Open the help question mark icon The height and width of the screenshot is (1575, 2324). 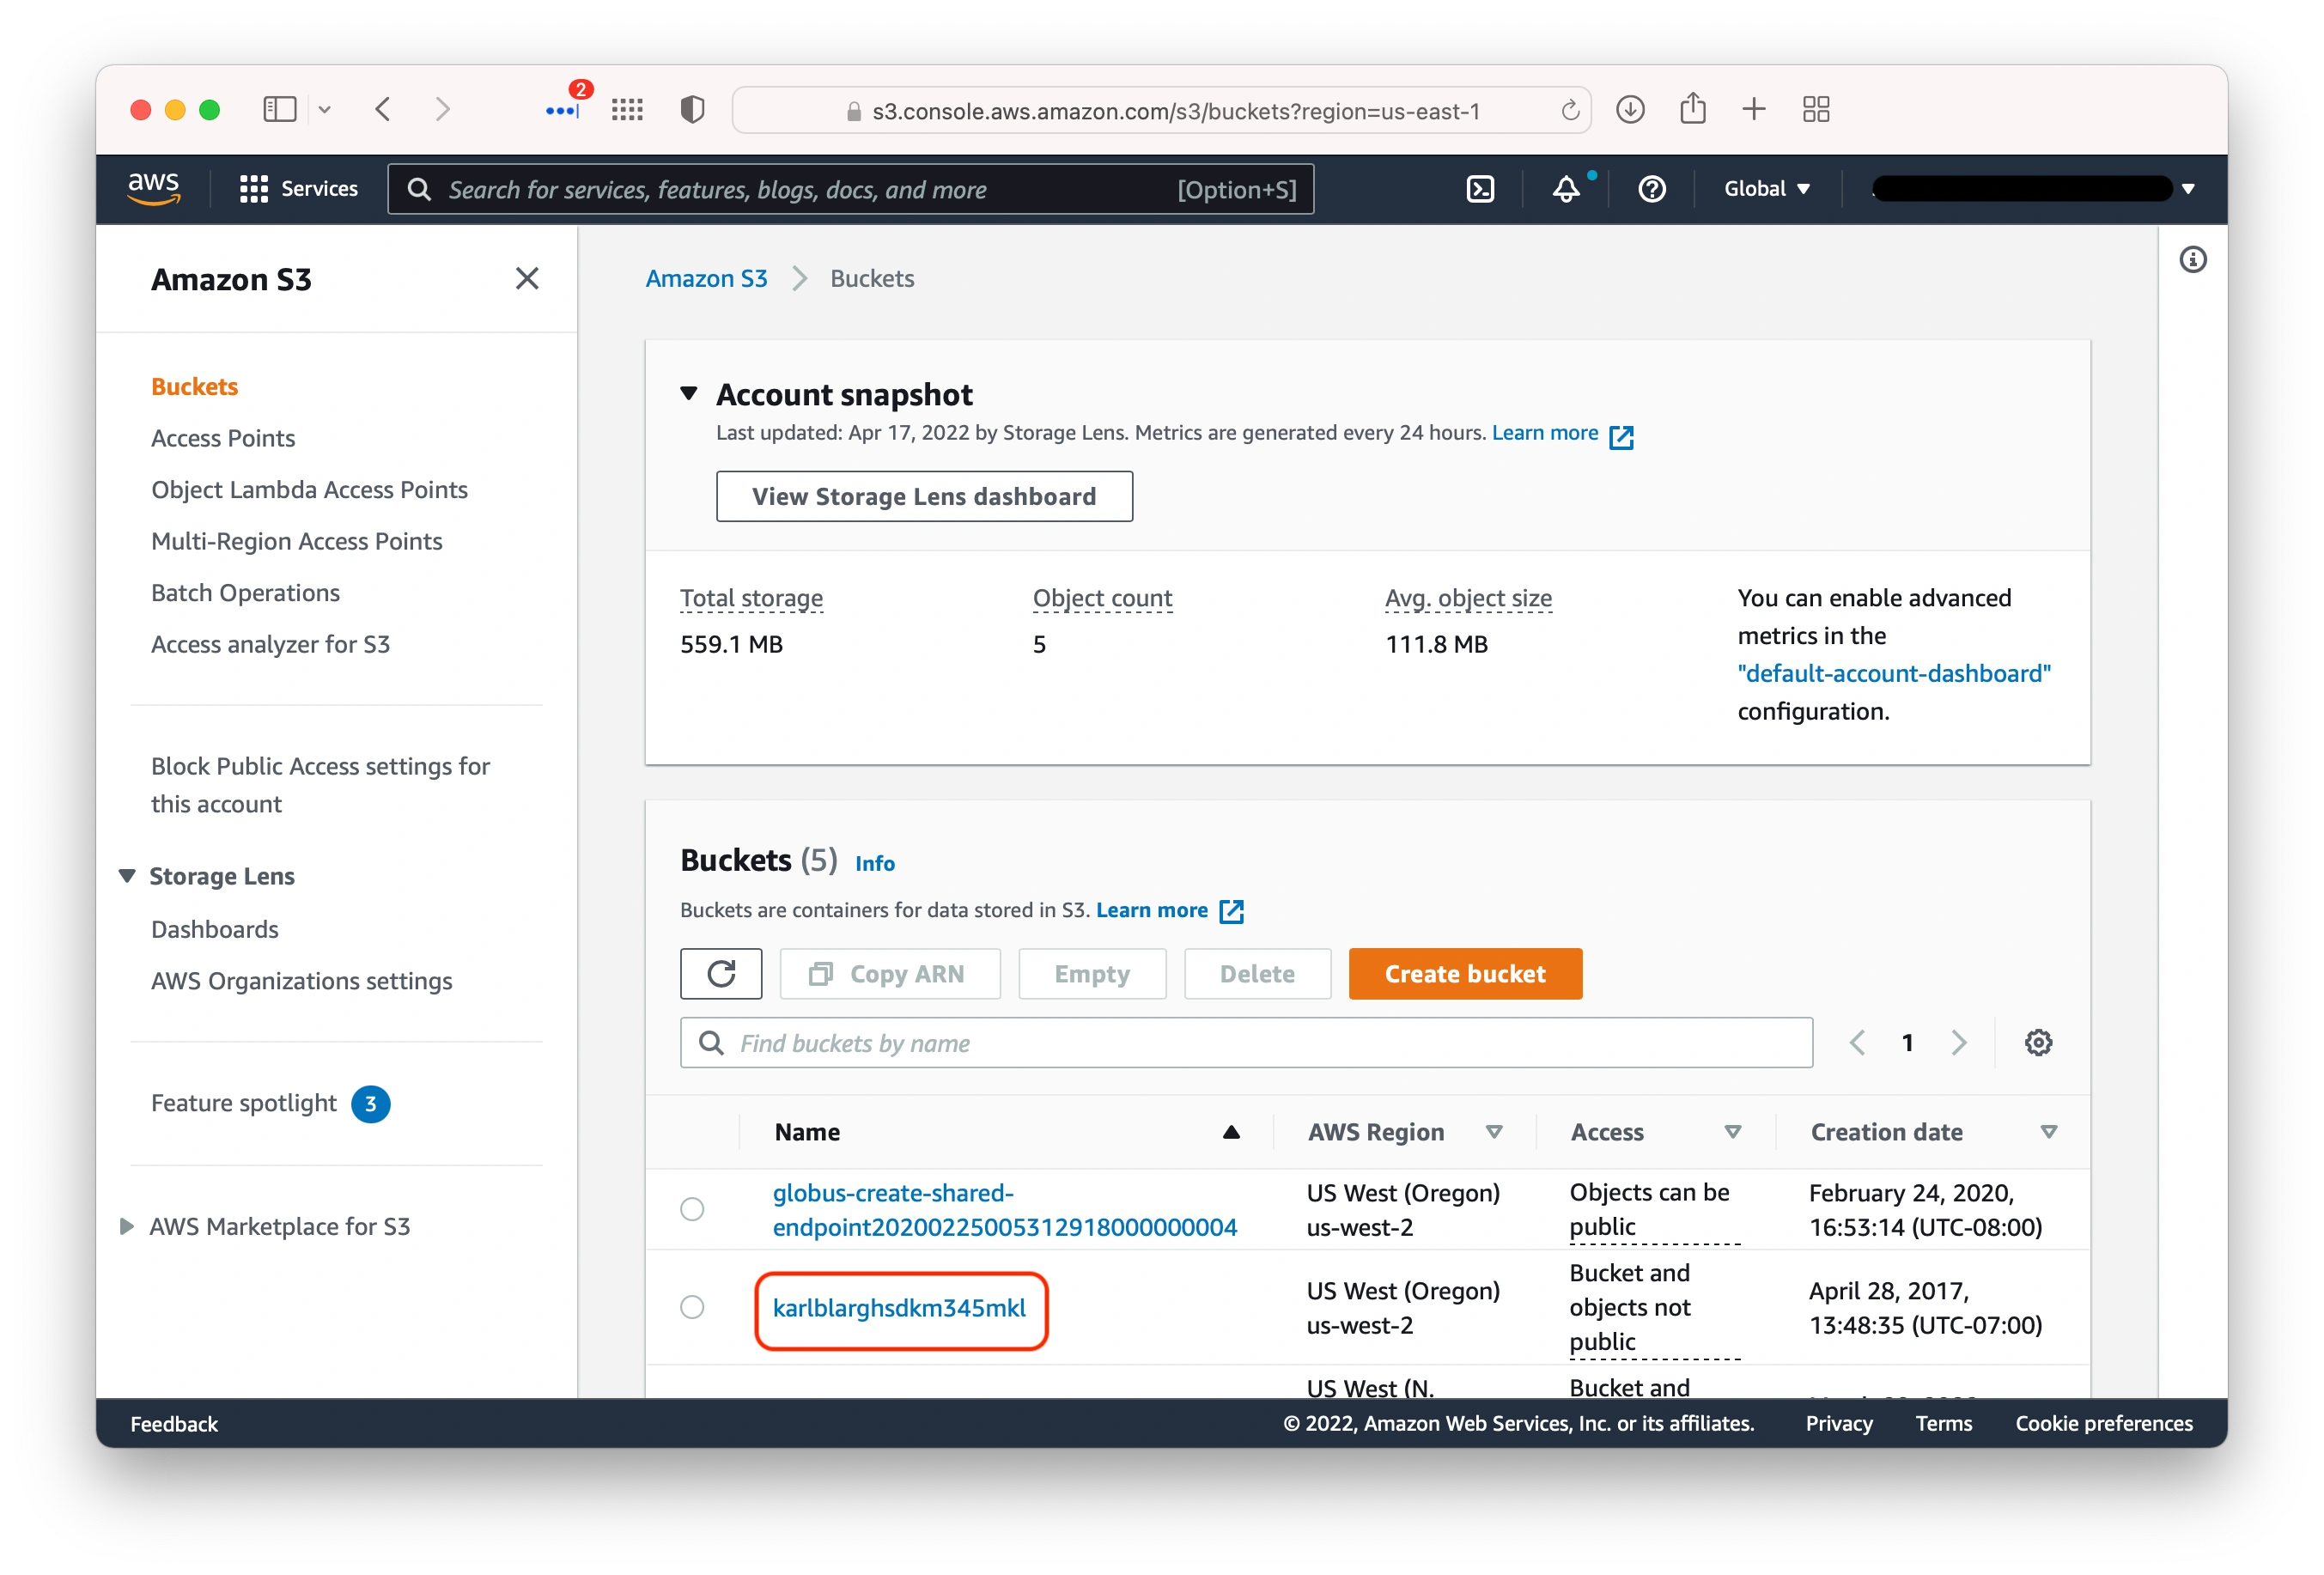[x=1651, y=188]
